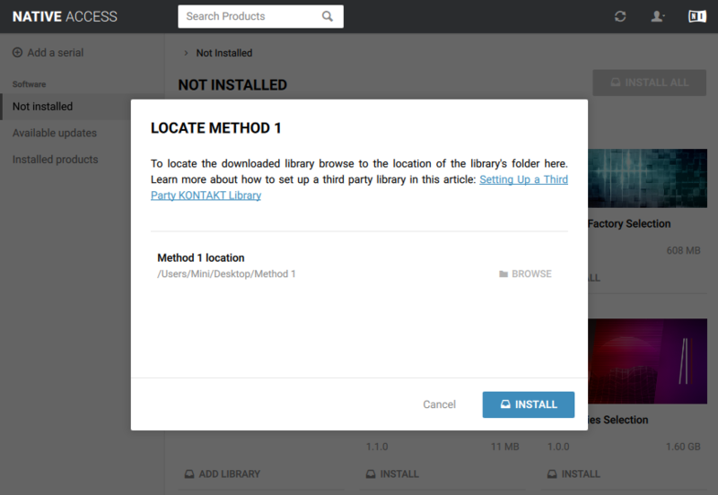Click BROWSE to choose Method 1 location

pyautogui.click(x=525, y=274)
